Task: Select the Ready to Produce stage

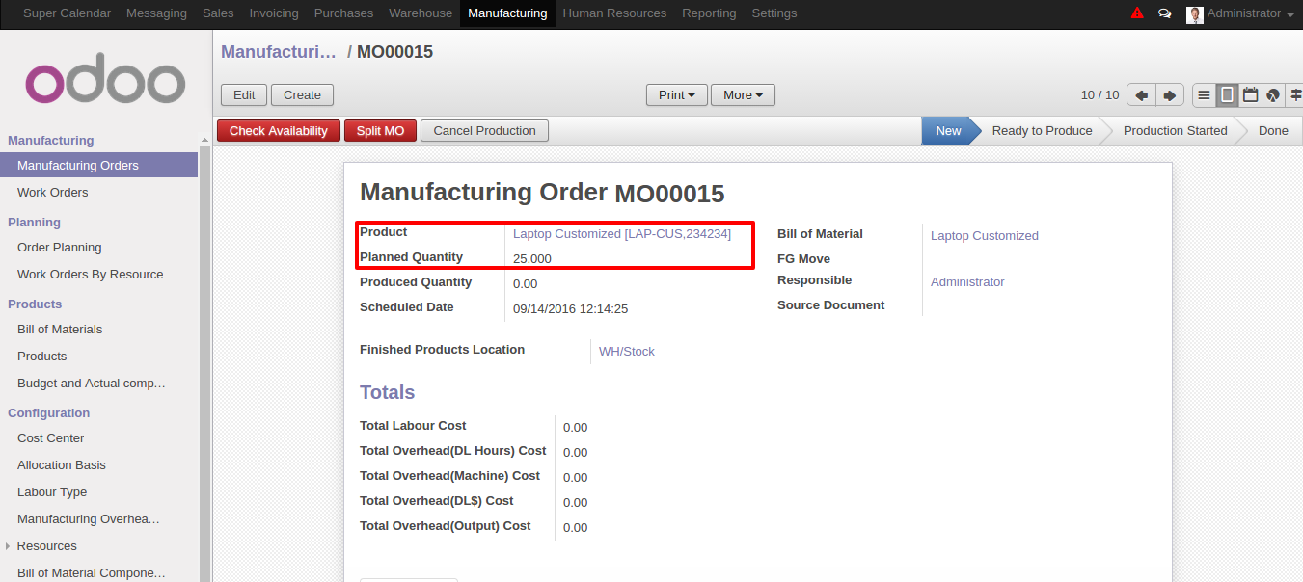Action: [1042, 131]
